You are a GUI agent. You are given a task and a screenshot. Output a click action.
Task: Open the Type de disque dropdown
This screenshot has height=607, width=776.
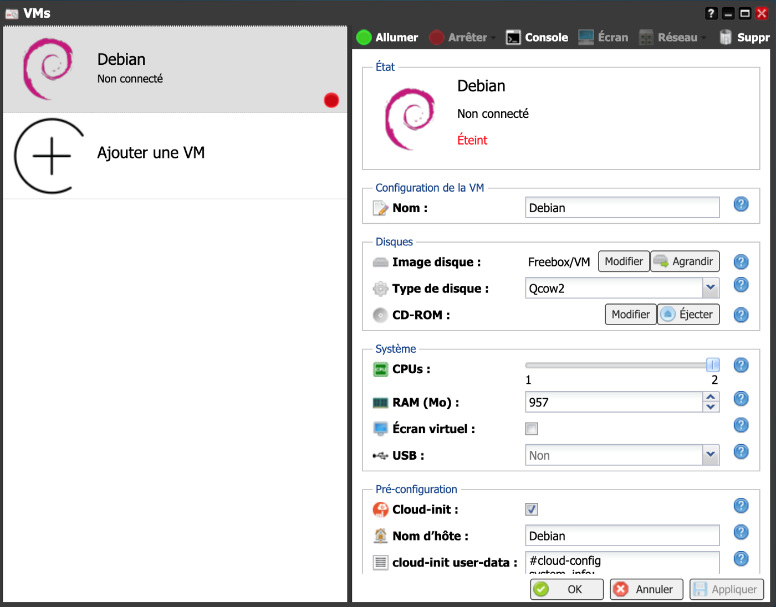point(711,288)
